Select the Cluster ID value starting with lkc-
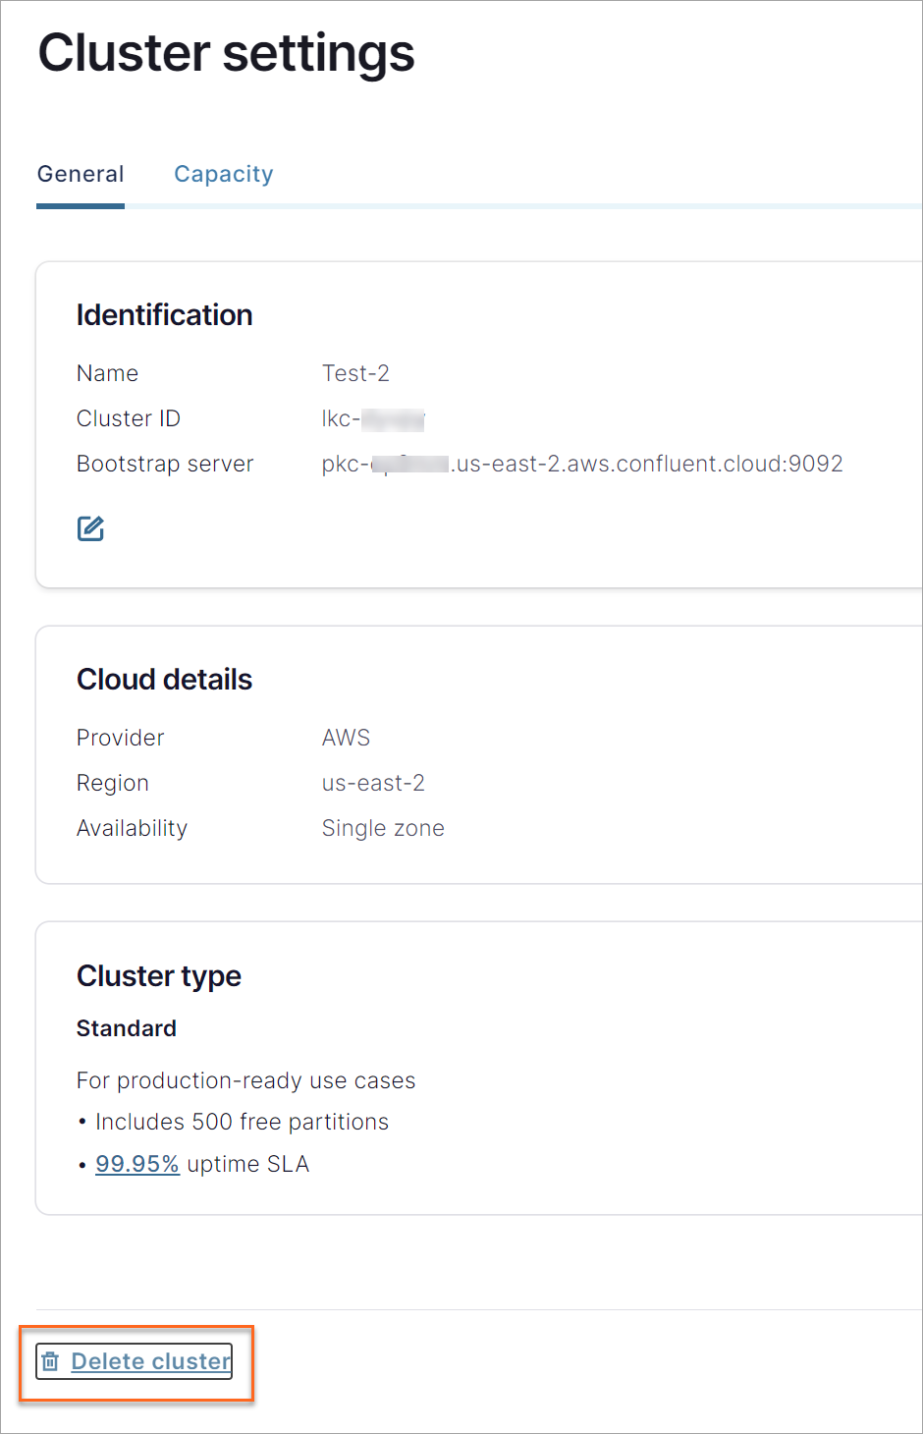This screenshot has width=923, height=1434. tap(373, 417)
